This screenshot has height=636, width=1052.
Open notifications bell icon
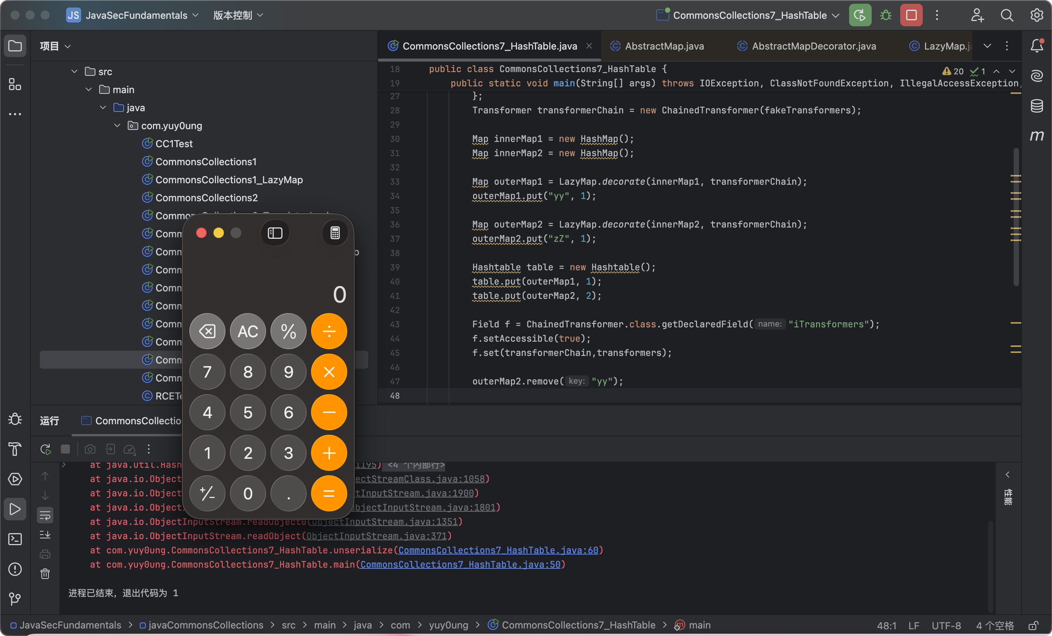click(1037, 46)
